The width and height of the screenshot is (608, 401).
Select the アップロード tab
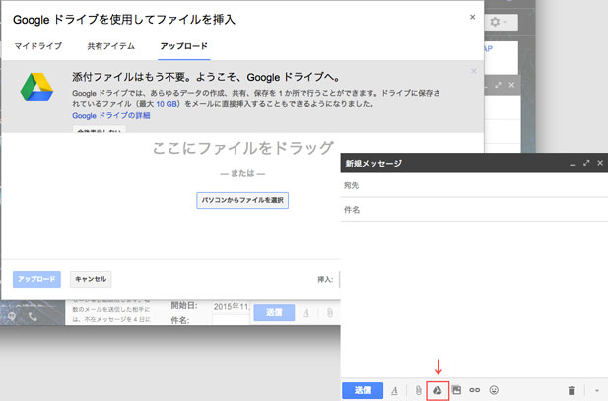click(184, 46)
